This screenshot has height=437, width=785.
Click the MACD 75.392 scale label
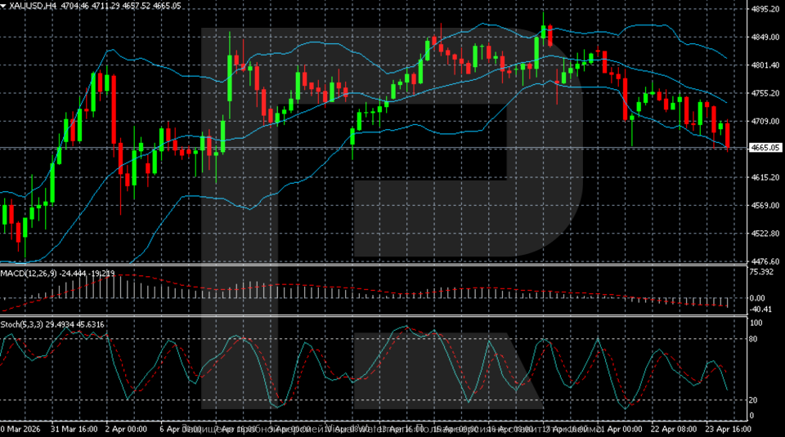click(x=762, y=271)
